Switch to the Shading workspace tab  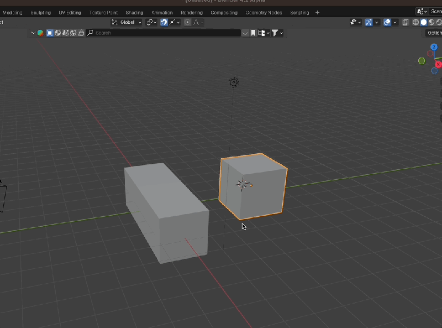134,12
